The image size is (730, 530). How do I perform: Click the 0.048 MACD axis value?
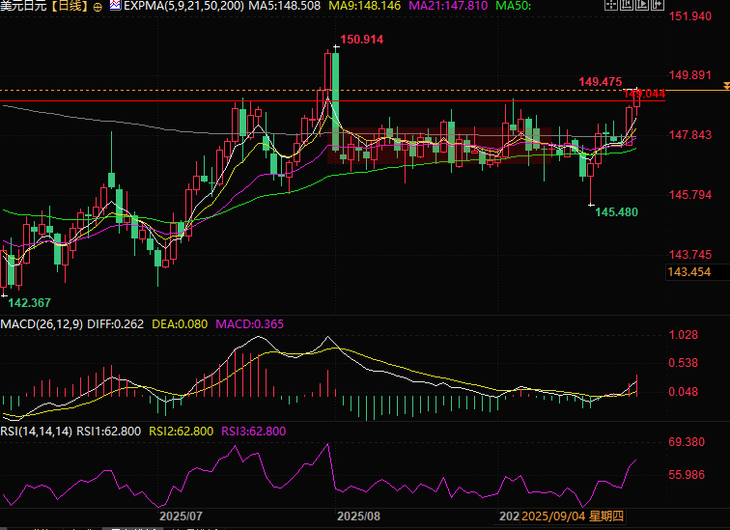pos(683,392)
